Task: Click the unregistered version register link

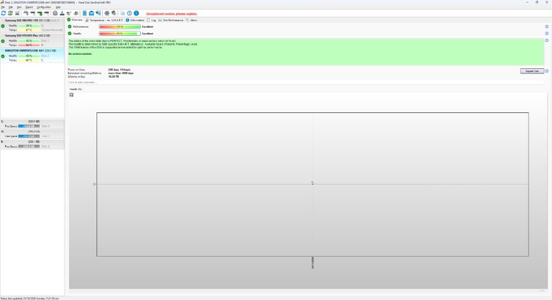Action: tap(172, 14)
